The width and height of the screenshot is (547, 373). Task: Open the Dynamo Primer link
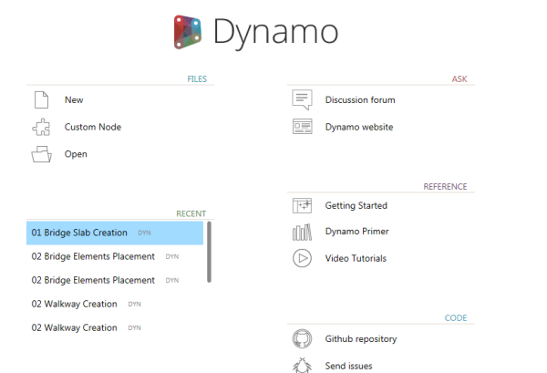(x=356, y=232)
